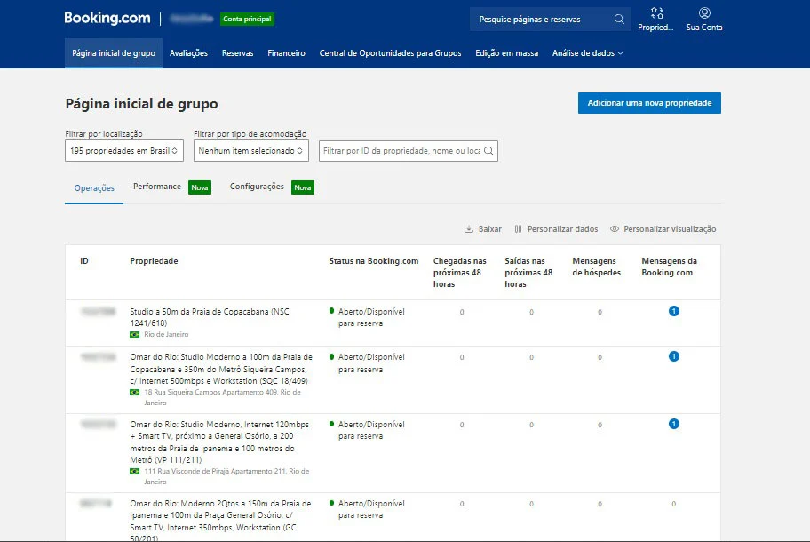Open property Studio Moderno a 100m da Praia
The height and width of the screenshot is (542, 810).
coord(221,369)
